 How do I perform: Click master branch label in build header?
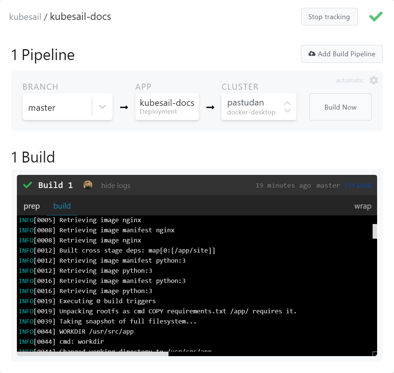coord(328,185)
